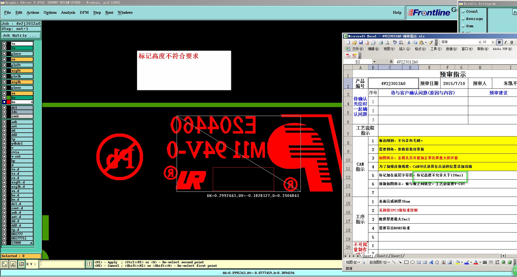This screenshot has height=277, width=517.
Task: Select Oval shape tool in Excel
Action: tap(412, 262)
